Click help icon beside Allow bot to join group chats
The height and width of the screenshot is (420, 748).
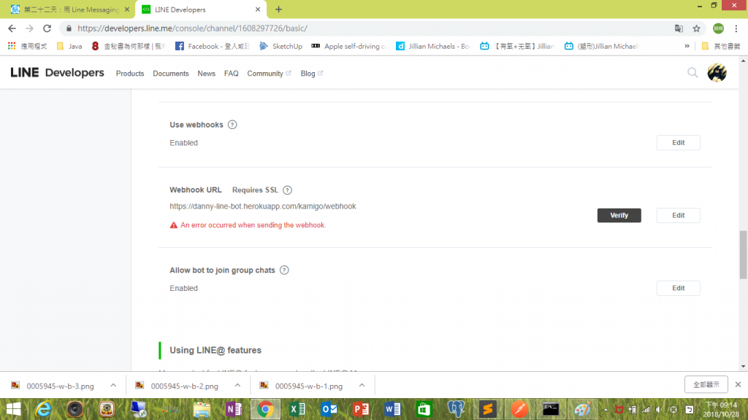point(284,270)
